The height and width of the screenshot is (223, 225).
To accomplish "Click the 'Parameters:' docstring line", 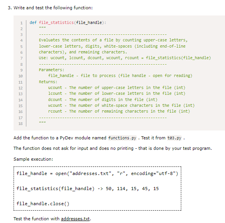I will click(52, 70).
